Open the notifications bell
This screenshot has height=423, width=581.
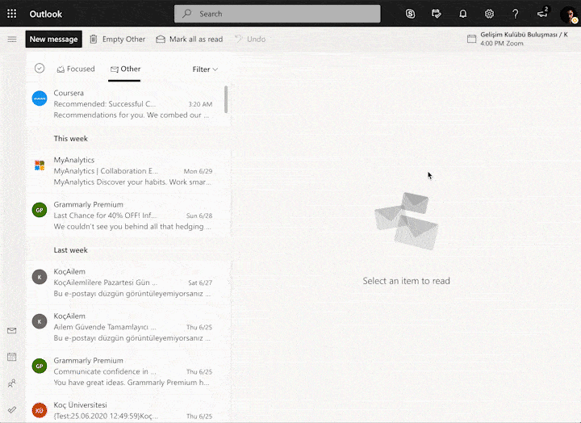[x=463, y=14]
